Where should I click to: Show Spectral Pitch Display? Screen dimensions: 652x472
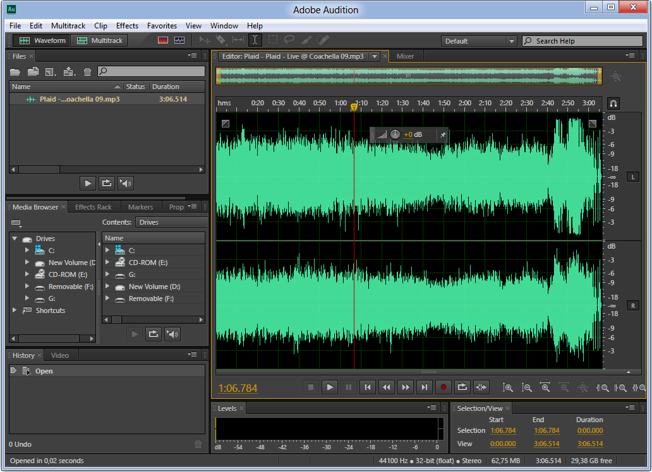(179, 40)
